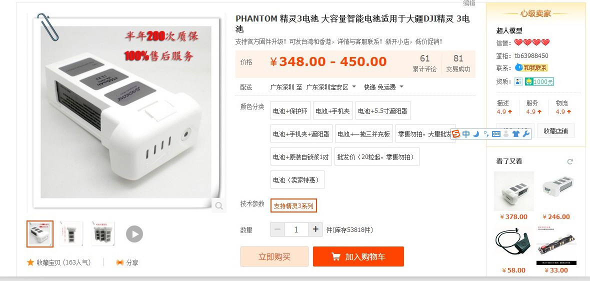Click the star icon to favorite item
The image size is (590, 281).
point(30,262)
